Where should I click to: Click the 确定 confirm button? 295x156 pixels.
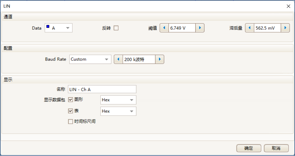(x=249, y=148)
